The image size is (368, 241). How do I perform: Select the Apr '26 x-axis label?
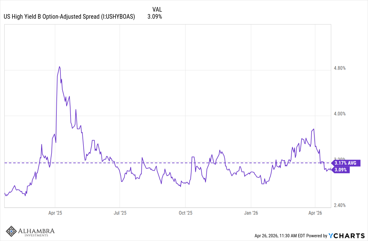point(316,212)
